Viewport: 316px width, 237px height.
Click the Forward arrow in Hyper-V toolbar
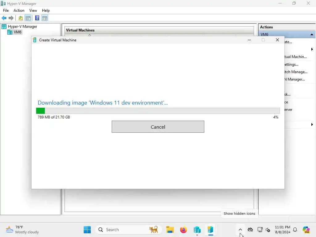coord(11,18)
